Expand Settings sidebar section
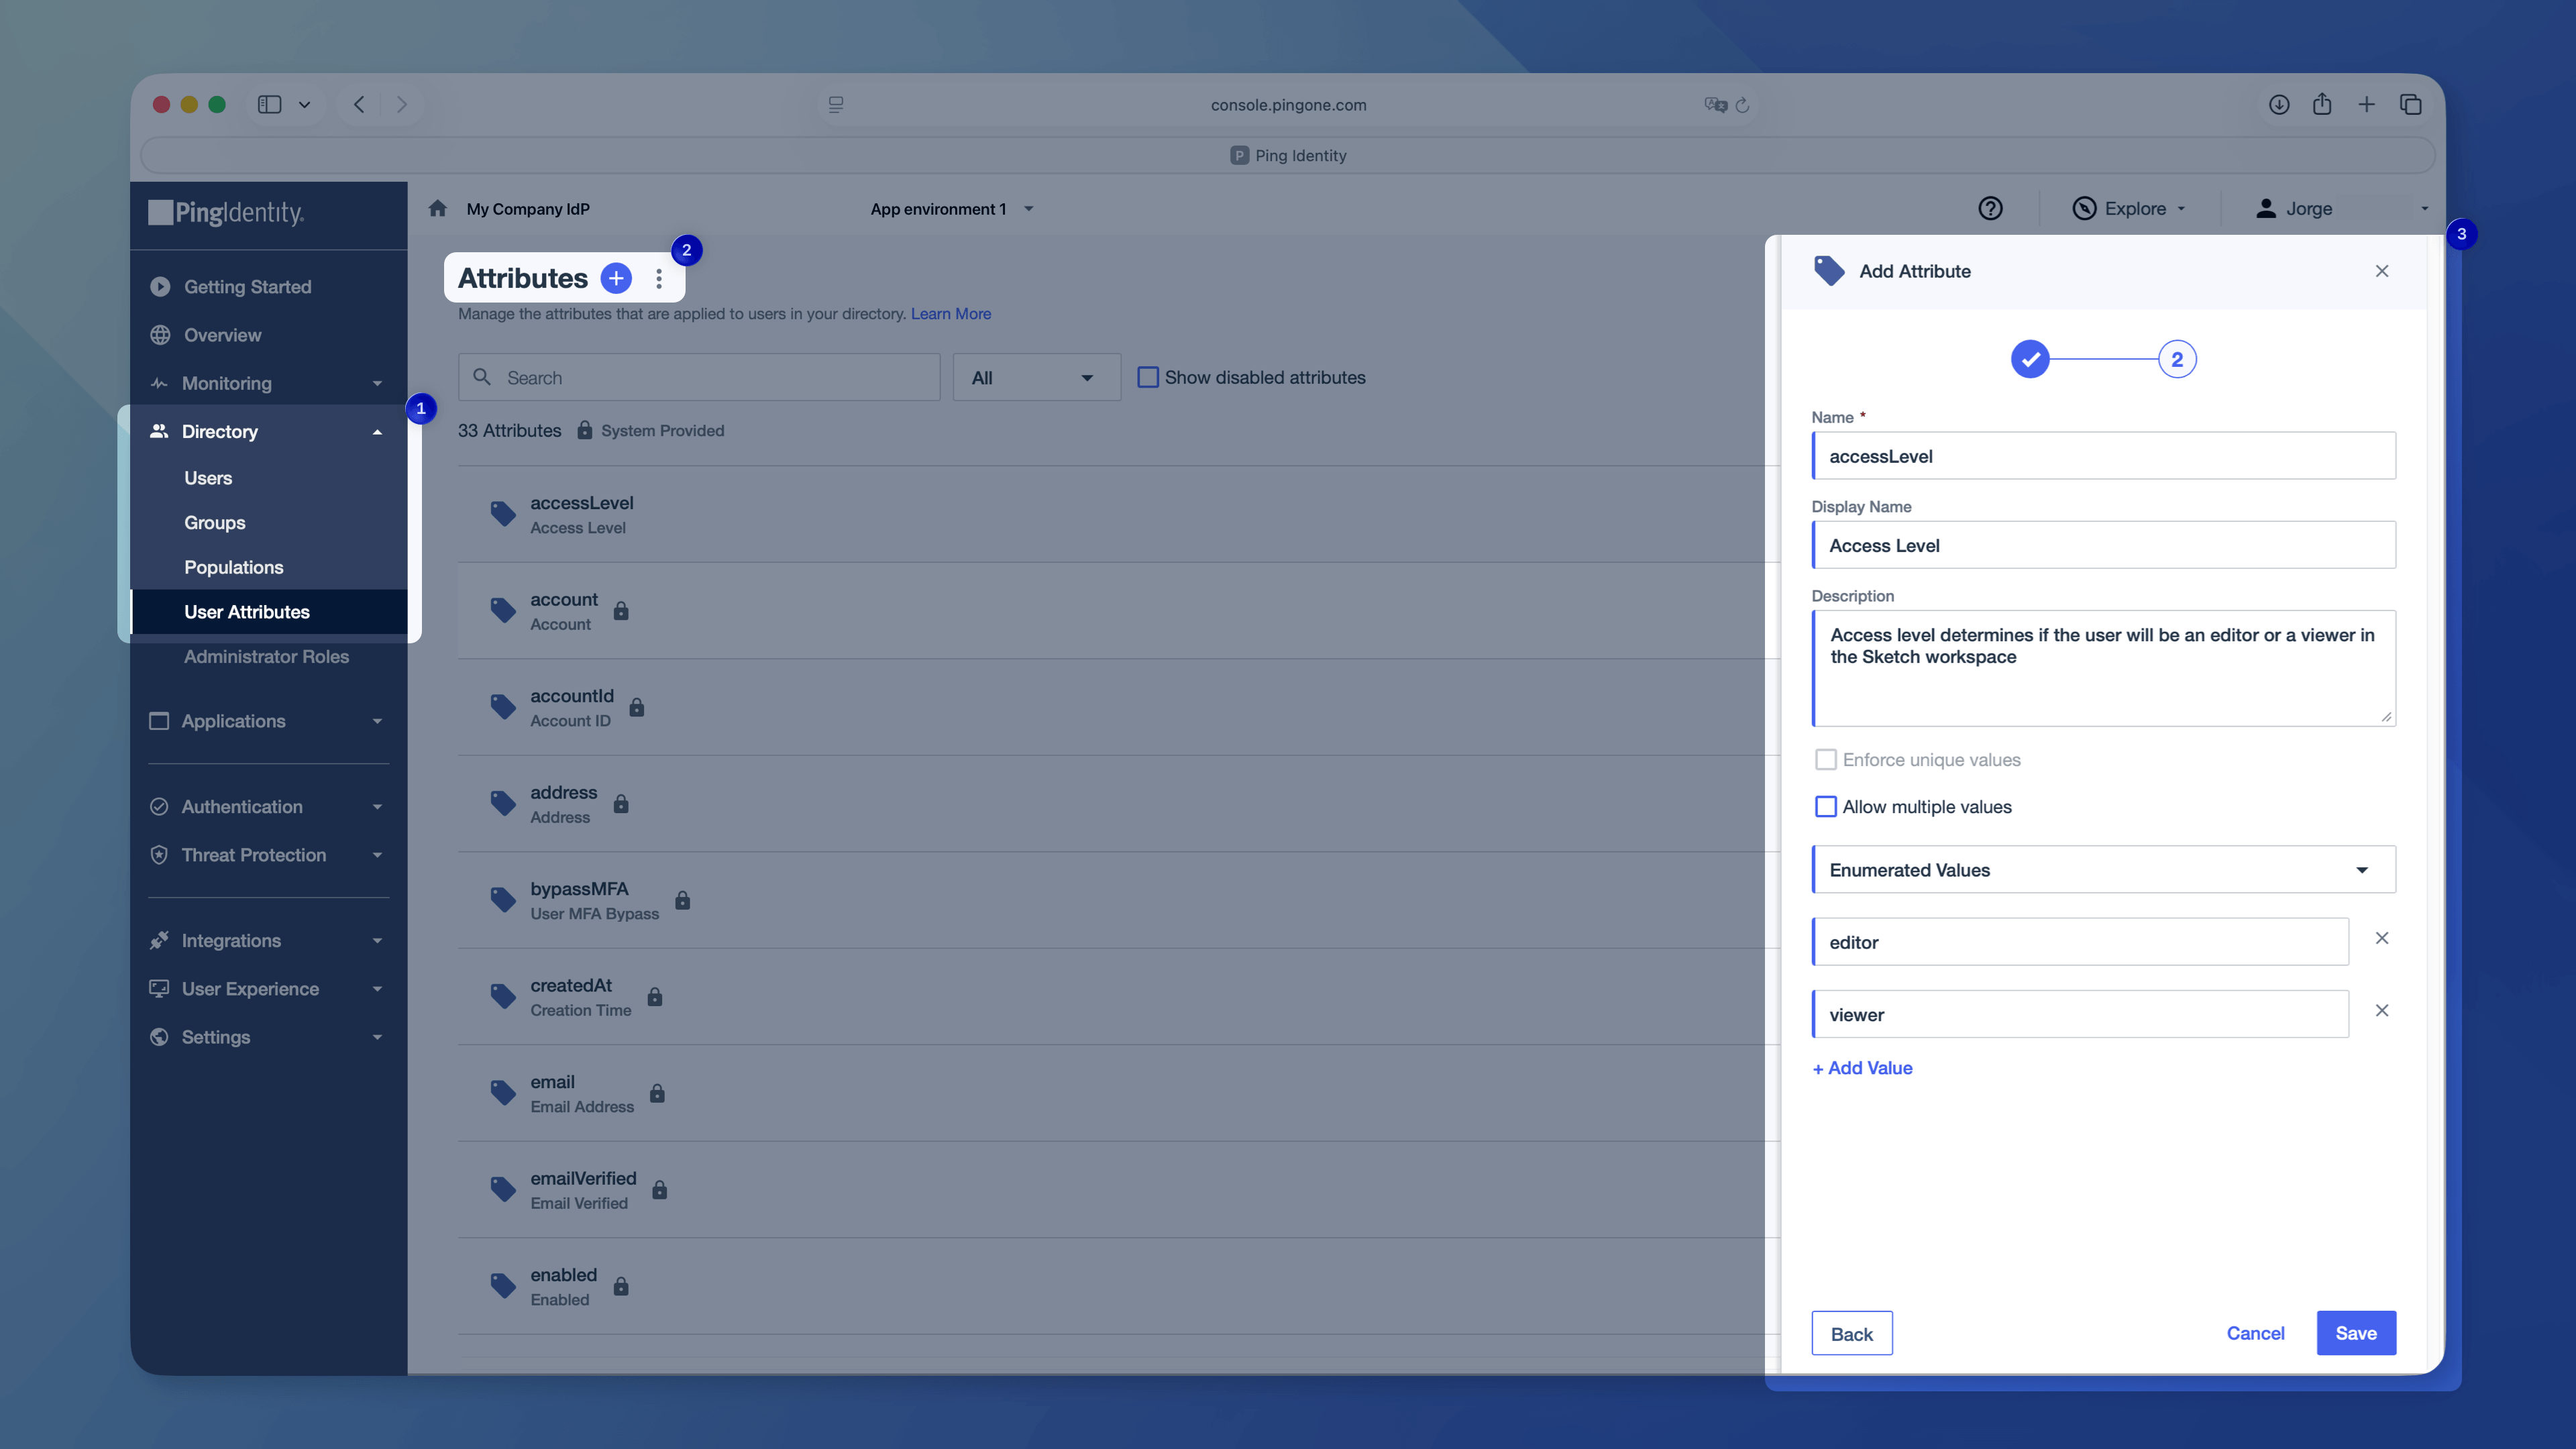Screen dimensions: 2576x1449 click(x=268, y=1037)
